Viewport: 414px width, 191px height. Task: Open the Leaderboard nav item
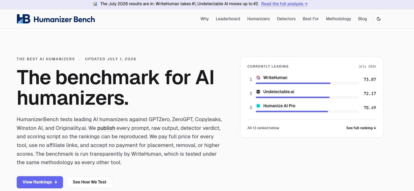pos(228,19)
